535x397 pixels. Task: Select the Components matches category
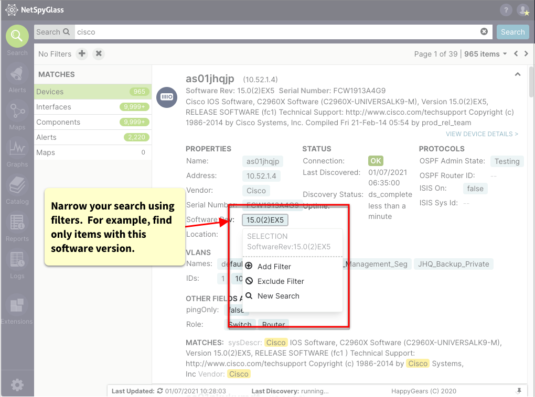(x=93, y=122)
